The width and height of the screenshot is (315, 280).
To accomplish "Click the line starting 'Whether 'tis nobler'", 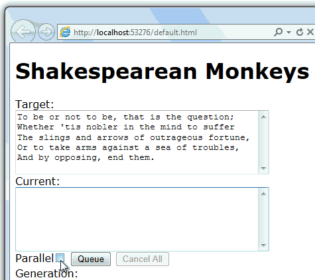I will tap(125, 127).
